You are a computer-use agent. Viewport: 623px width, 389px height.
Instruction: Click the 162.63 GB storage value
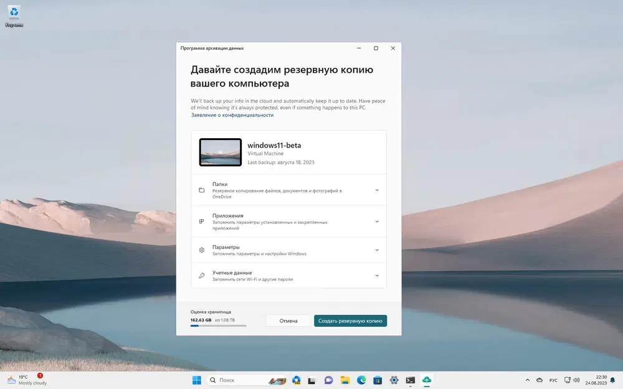pyautogui.click(x=201, y=320)
